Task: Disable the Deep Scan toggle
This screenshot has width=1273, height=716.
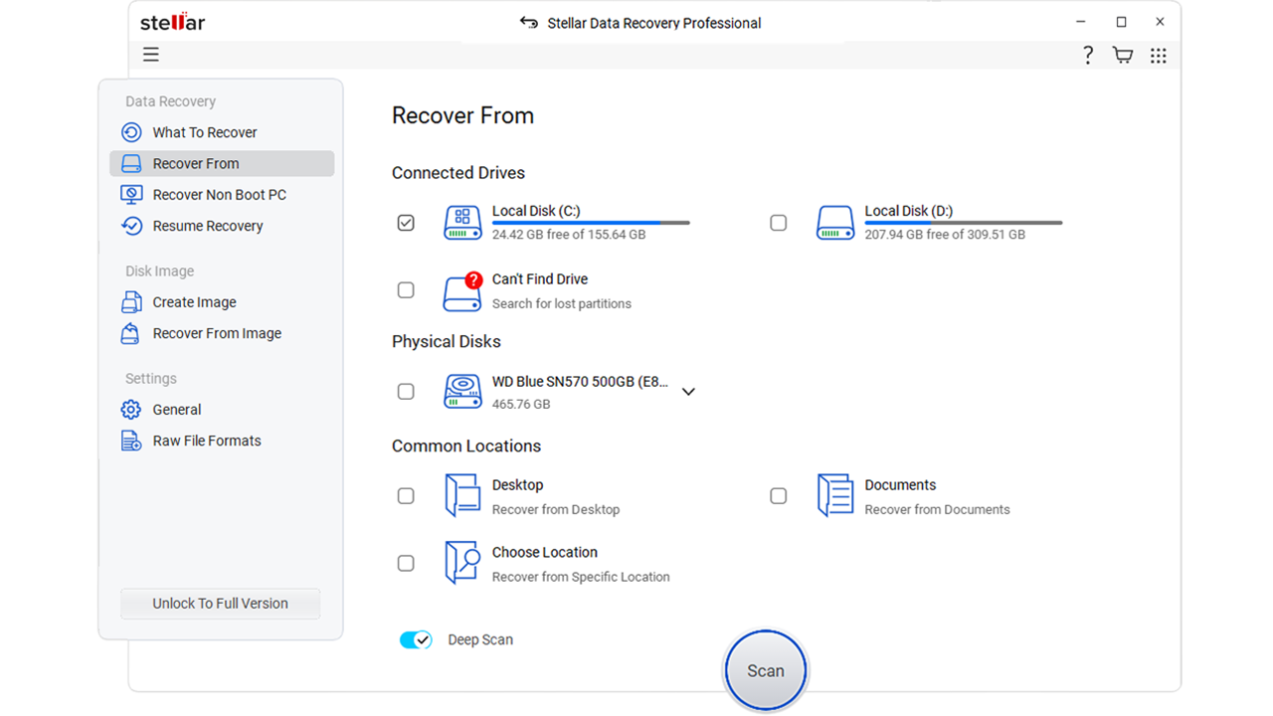Action: 416,639
